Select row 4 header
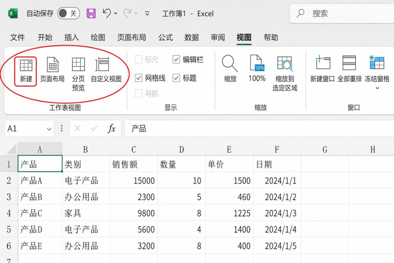The image size is (394, 263). (9, 213)
